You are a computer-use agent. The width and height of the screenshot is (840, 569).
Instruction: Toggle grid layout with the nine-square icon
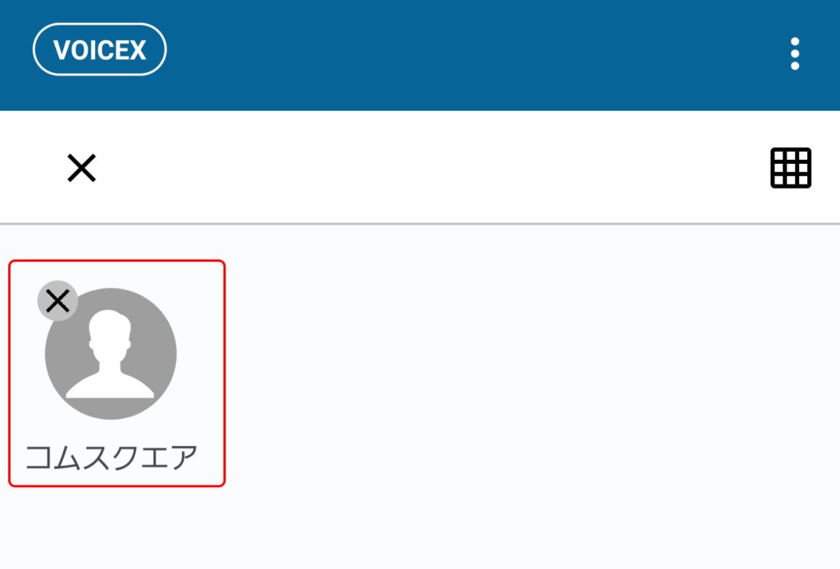(791, 167)
